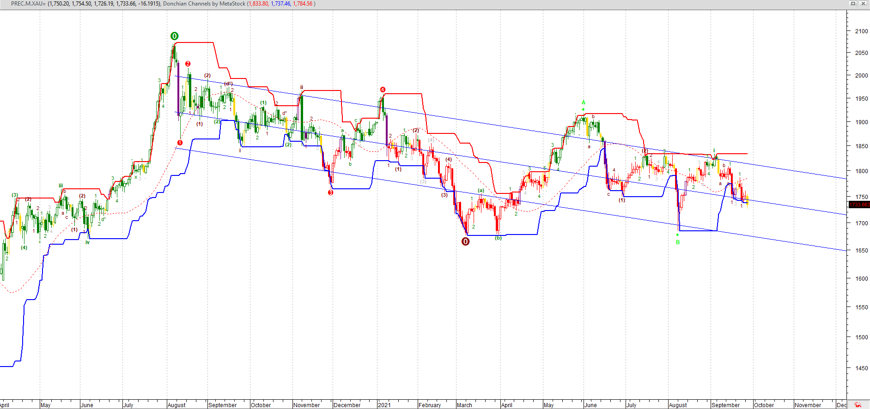
Task: Select the green (b) label near April low
Action: pos(498,238)
